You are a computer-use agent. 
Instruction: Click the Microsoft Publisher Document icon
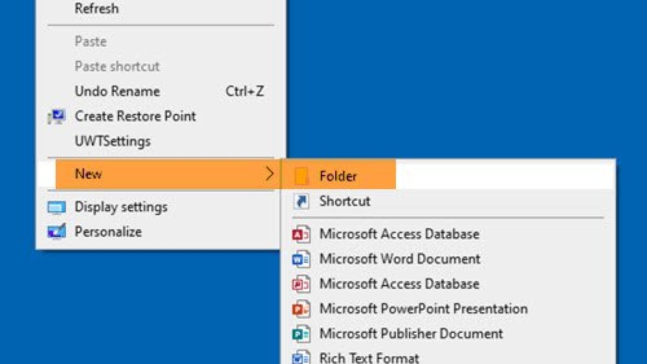pos(301,334)
